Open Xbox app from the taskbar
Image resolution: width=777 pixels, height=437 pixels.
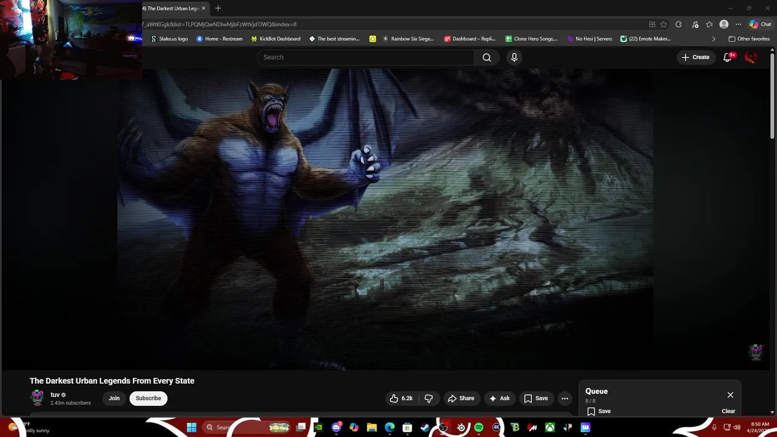click(550, 427)
